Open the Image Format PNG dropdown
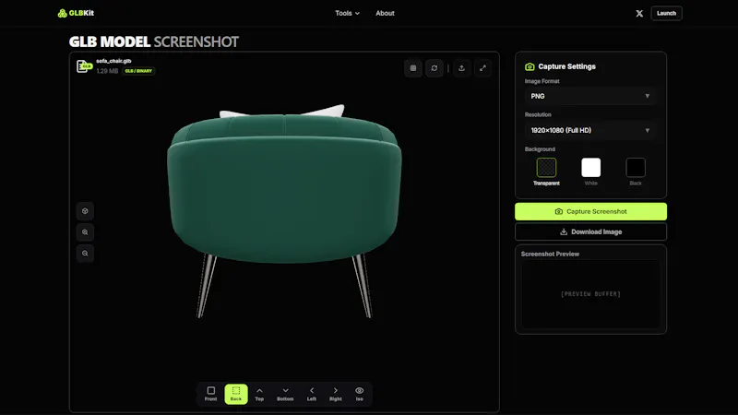Screen dimensions: 738x415 pyautogui.click(x=590, y=96)
